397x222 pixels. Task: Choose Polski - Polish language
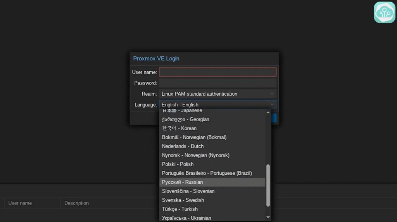pyautogui.click(x=212, y=164)
